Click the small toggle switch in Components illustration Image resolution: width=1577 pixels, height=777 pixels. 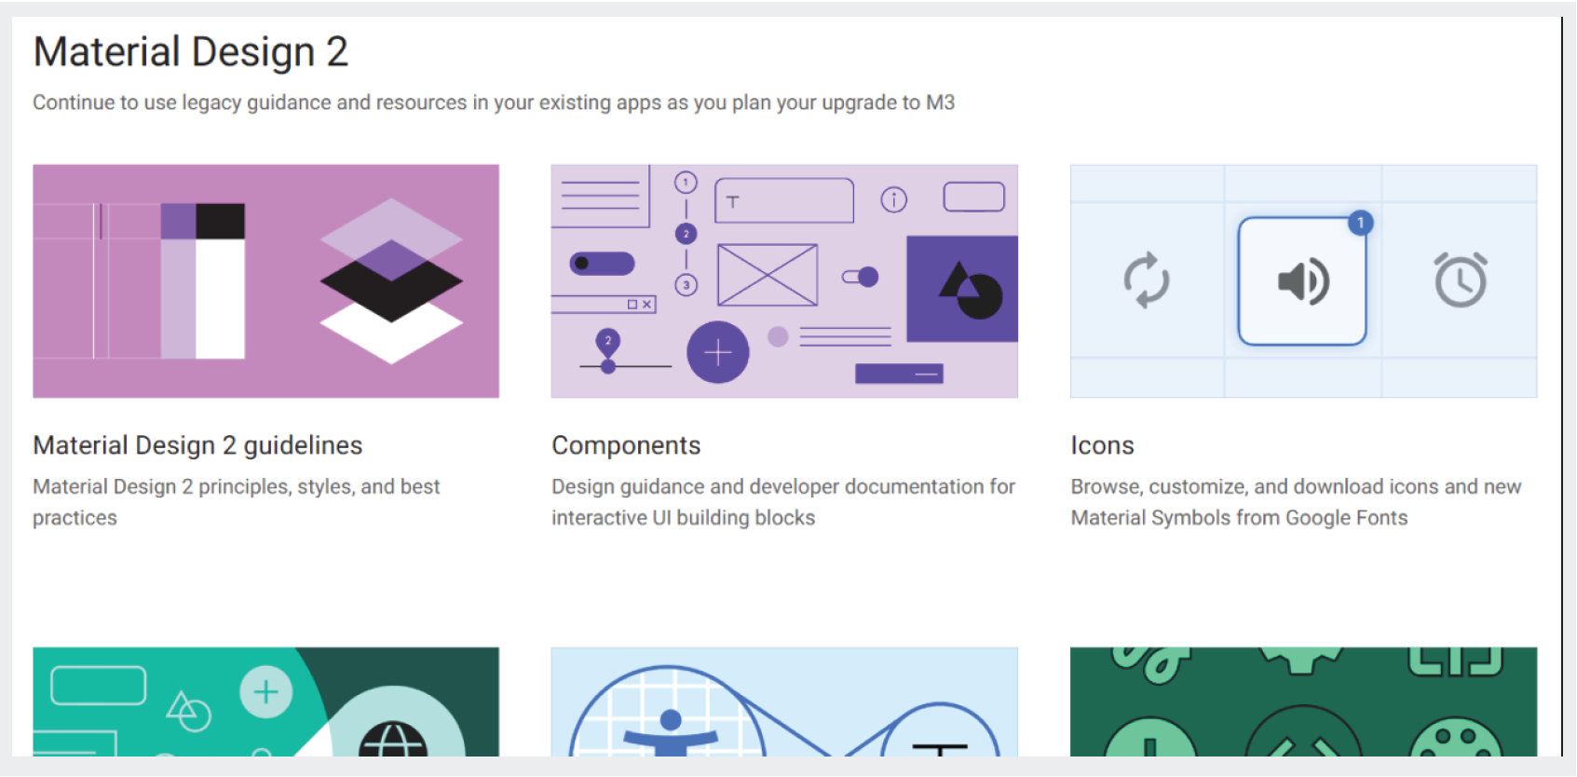(860, 277)
